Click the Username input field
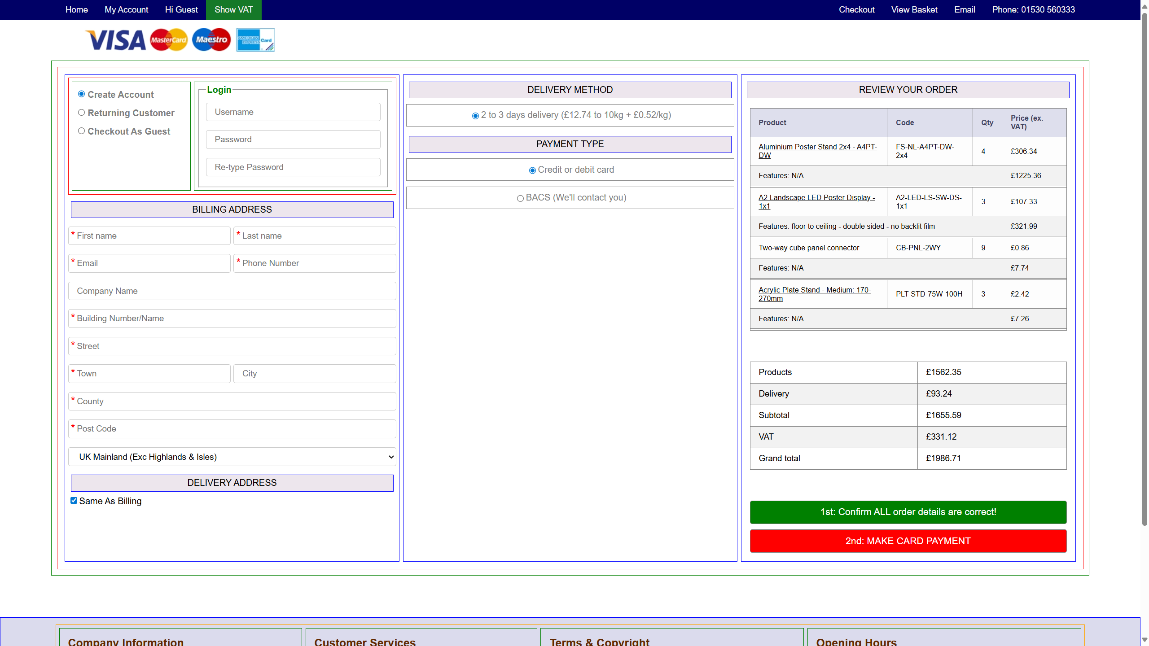This screenshot has width=1149, height=646. point(293,112)
